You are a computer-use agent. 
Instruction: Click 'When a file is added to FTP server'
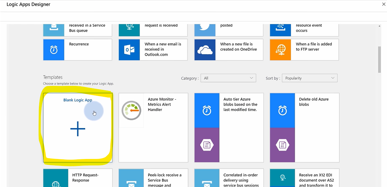314,47
